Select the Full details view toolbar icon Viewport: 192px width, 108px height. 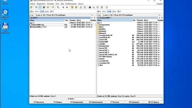coord(40,7)
